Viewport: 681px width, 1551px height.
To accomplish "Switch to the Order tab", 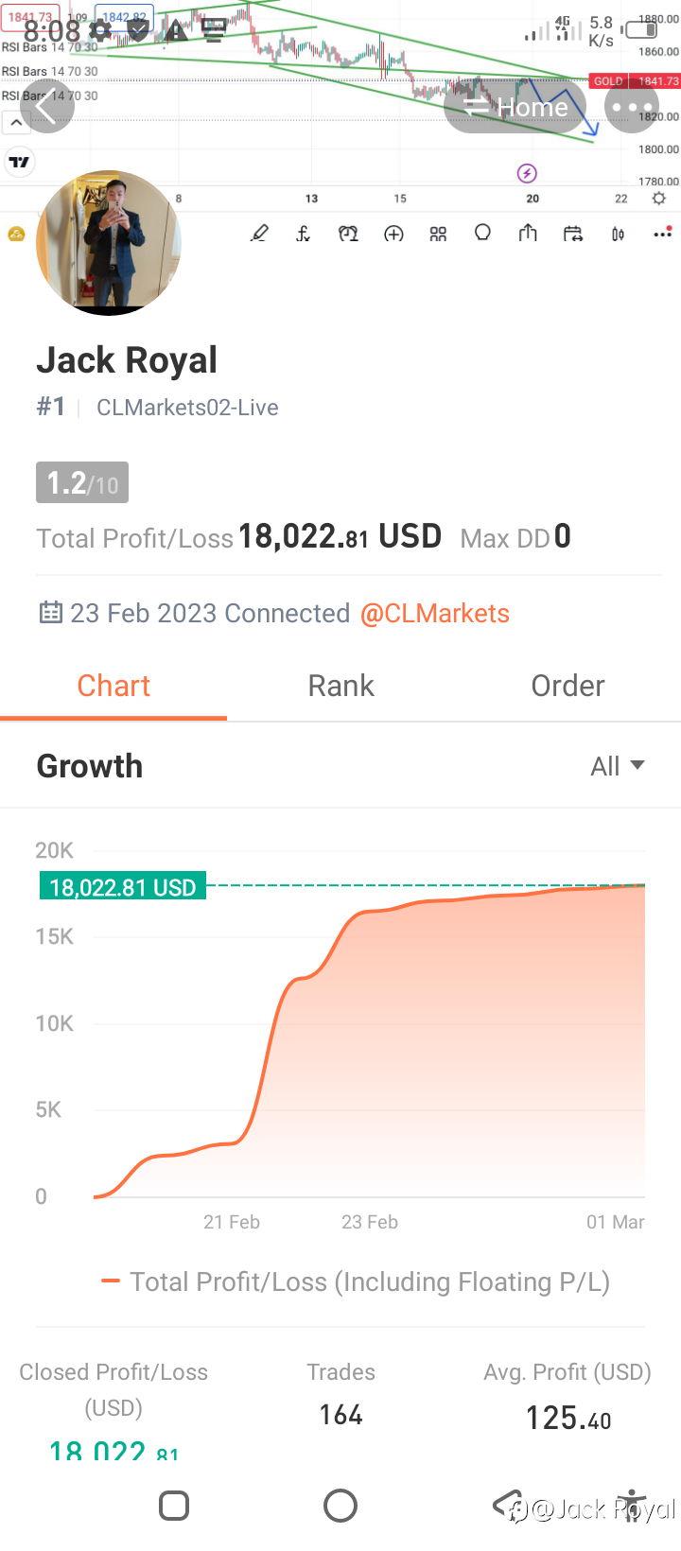I will pos(567,686).
